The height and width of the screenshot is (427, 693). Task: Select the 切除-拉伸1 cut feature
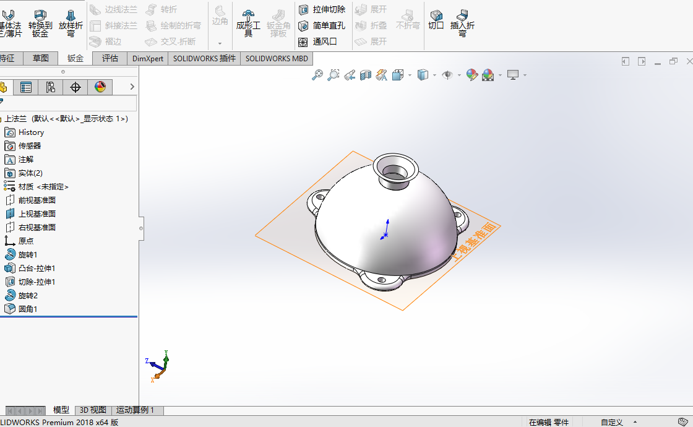[30, 282]
